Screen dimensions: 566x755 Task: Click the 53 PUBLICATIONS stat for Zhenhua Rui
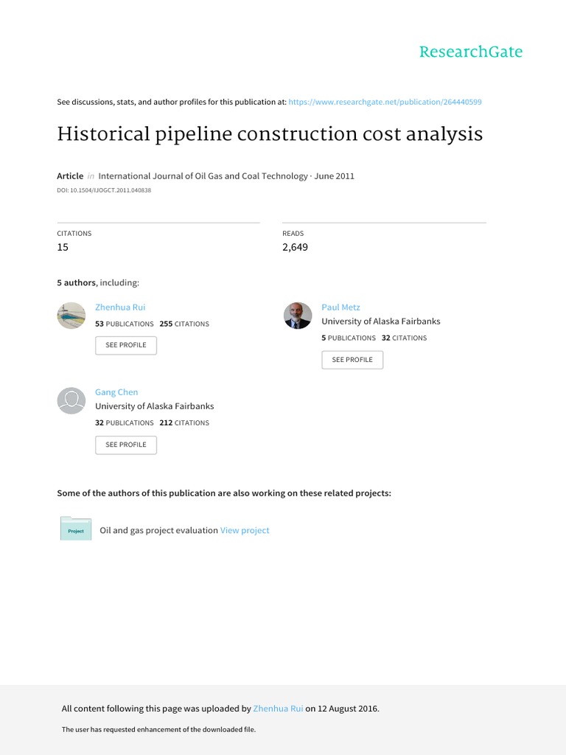tap(125, 324)
